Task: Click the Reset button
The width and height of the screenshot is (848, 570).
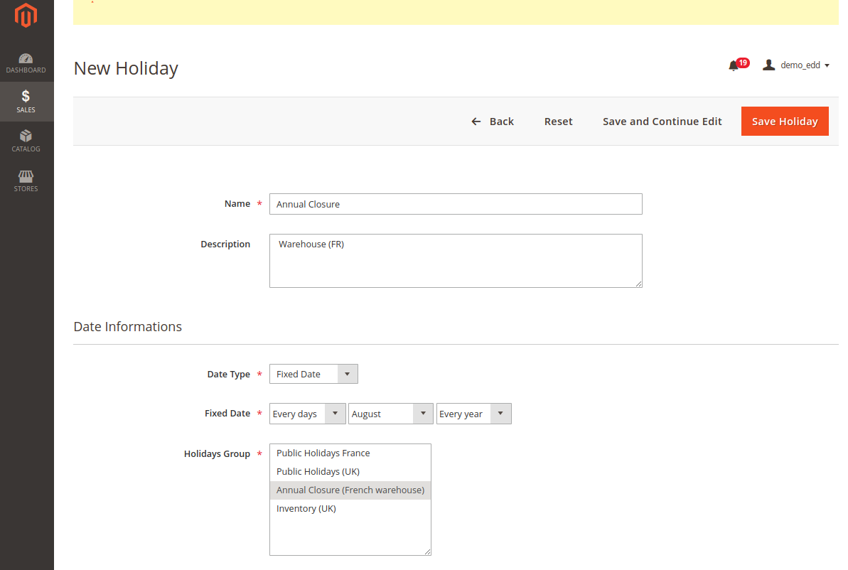Action: tap(558, 122)
